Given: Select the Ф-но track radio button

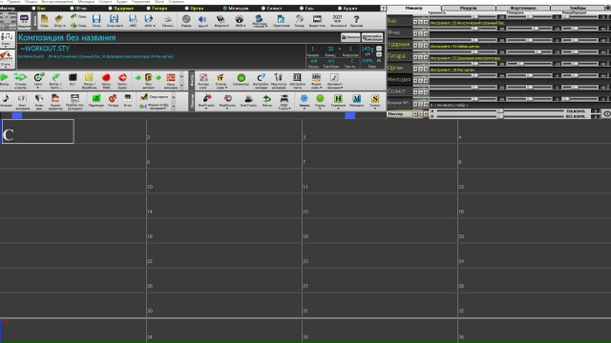Looking at the screenshot, I should pyautogui.click(x=72, y=9).
